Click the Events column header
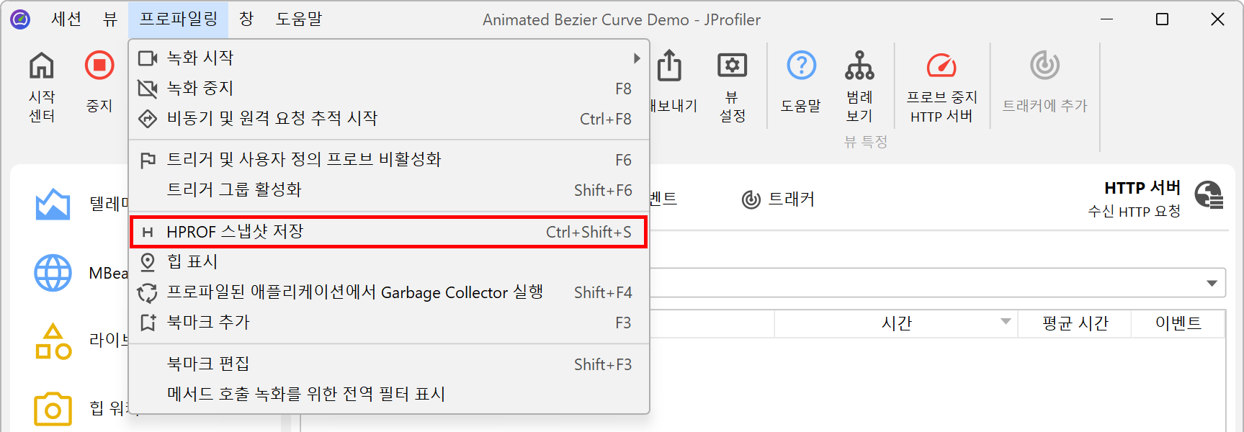The width and height of the screenshot is (1244, 432). point(1178,323)
